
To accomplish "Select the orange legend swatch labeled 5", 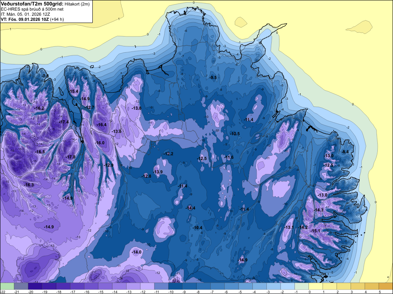I will coord(386,286).
